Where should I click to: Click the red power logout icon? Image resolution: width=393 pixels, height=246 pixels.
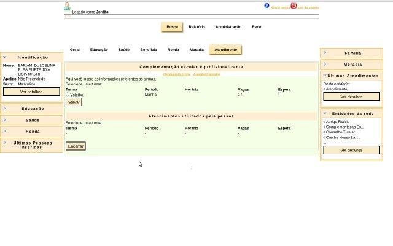pos(294,6)
